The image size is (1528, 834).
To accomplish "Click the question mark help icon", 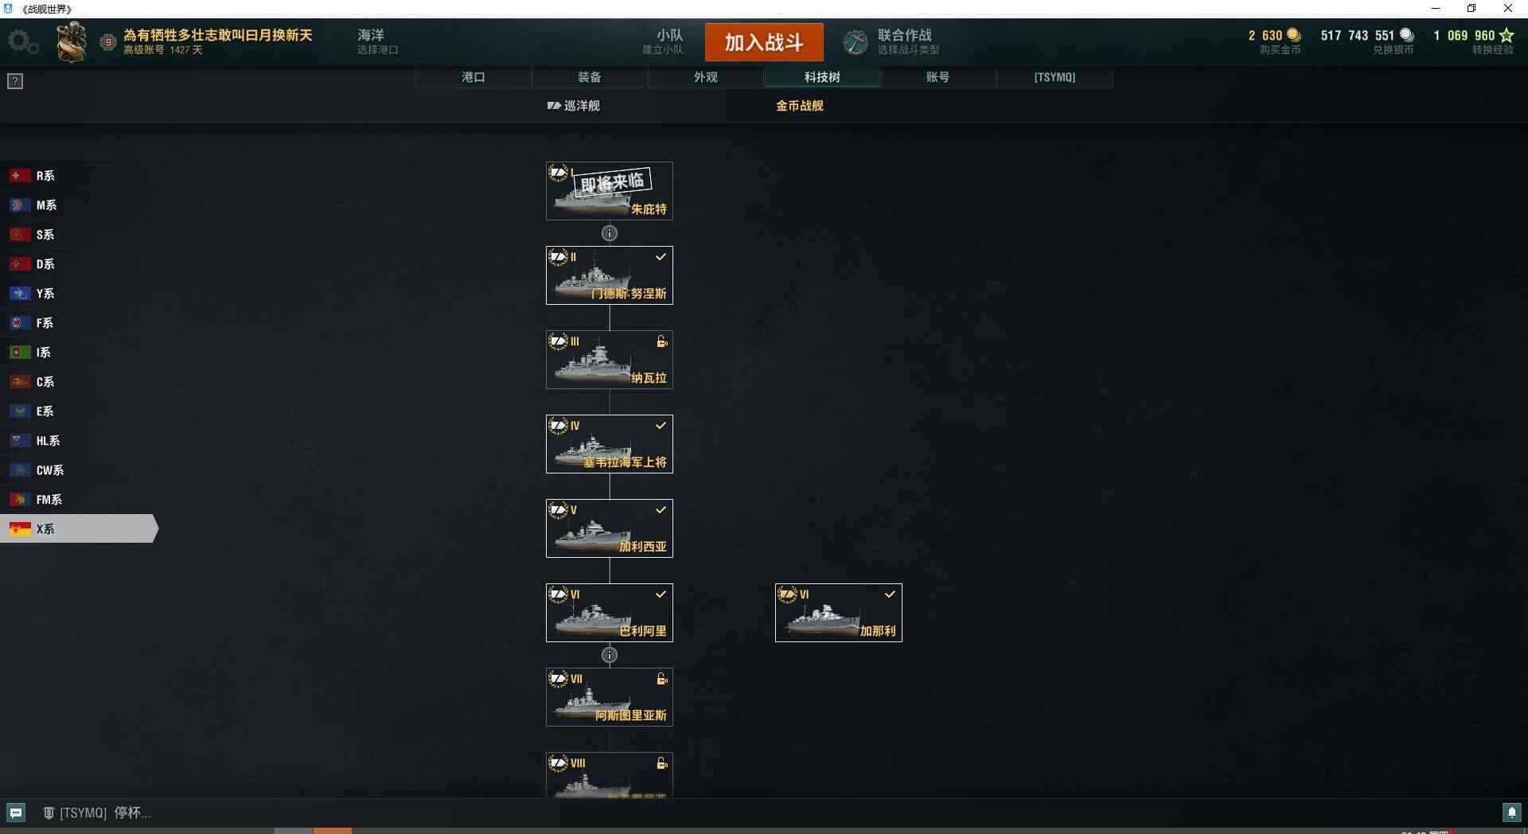I will (15, 81).
